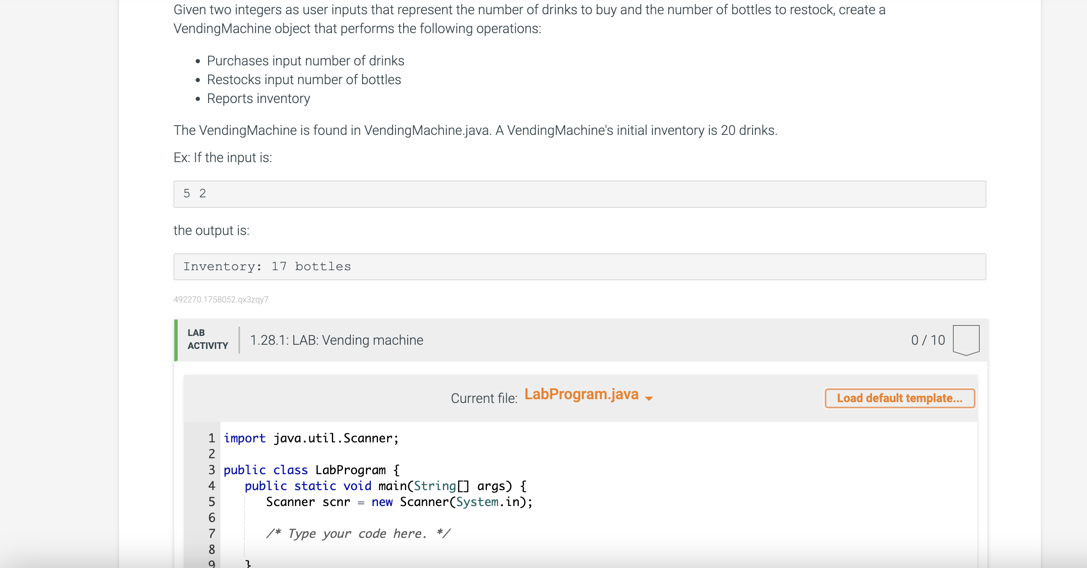The height and width of the screenshot is (568, 1087).
Task: Click the orange arrow next to LabProgram.java
Action: 649,398
